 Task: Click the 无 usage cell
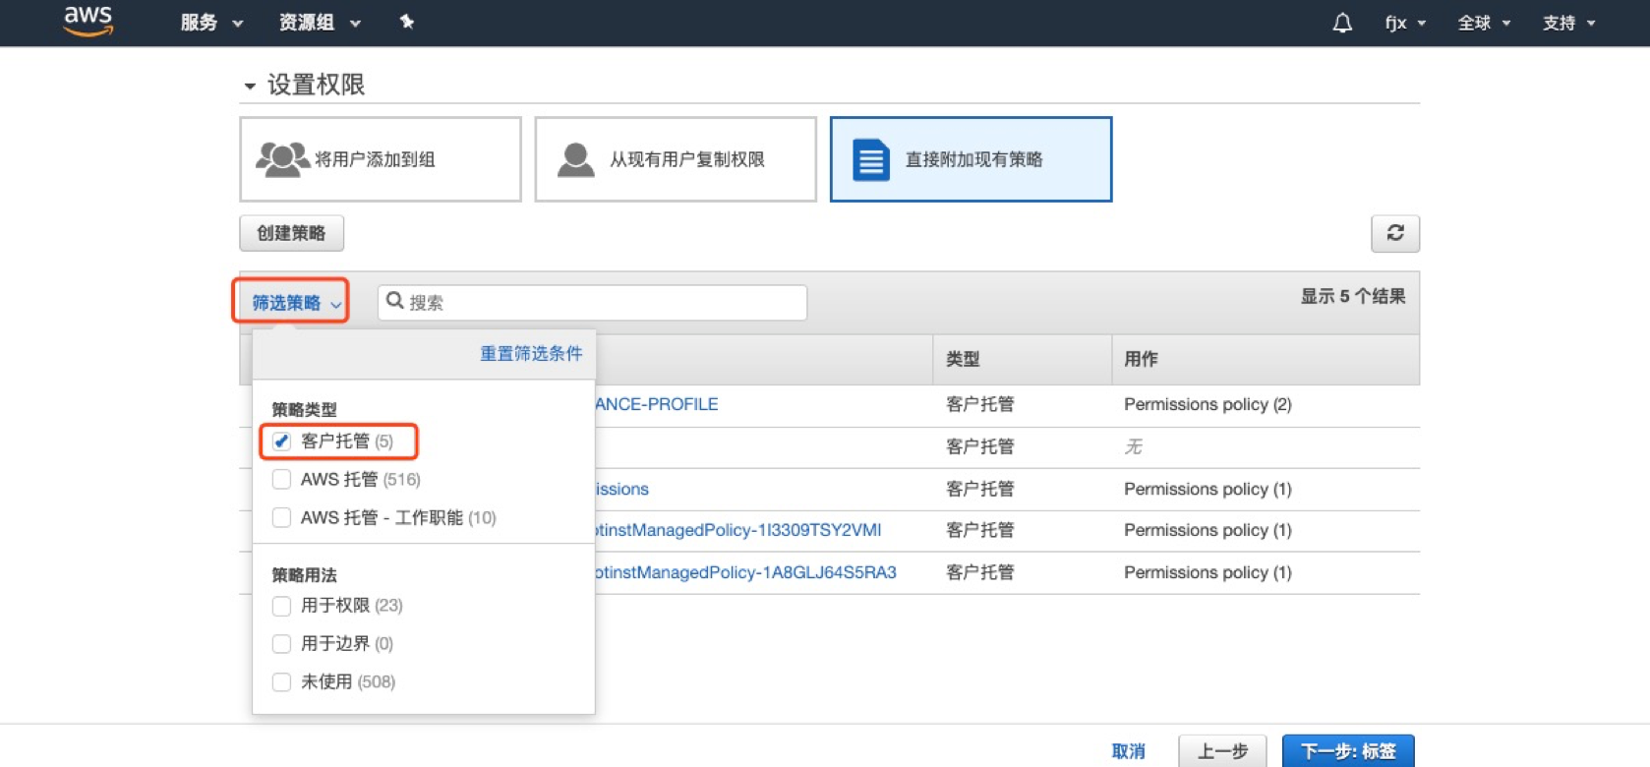(x=1133, y=446)
